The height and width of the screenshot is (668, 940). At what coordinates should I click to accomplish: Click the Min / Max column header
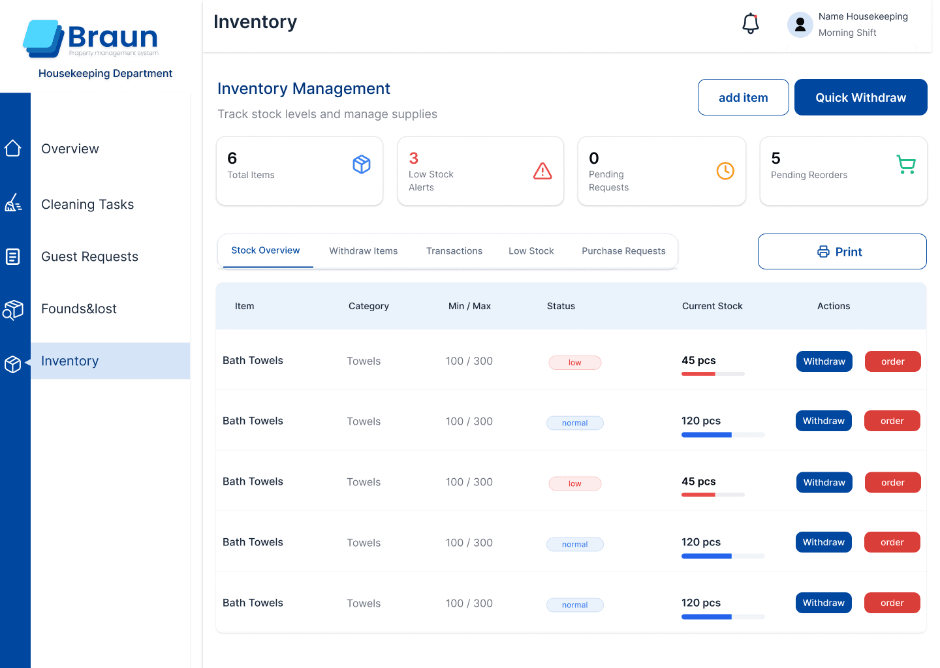[x=469, y=306]
